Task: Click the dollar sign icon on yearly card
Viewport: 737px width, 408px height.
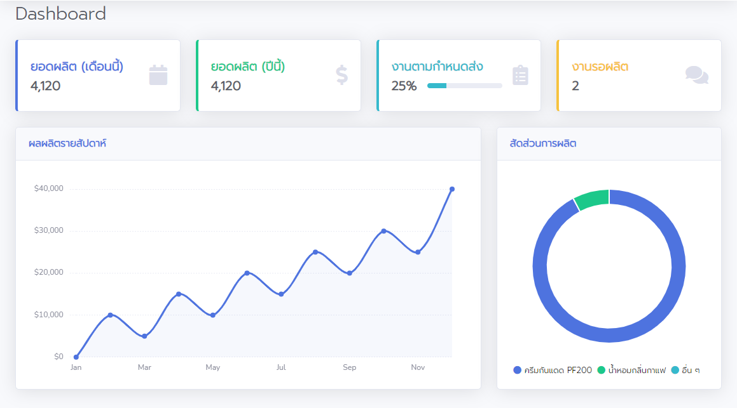Action: click(x=341, y=75)
